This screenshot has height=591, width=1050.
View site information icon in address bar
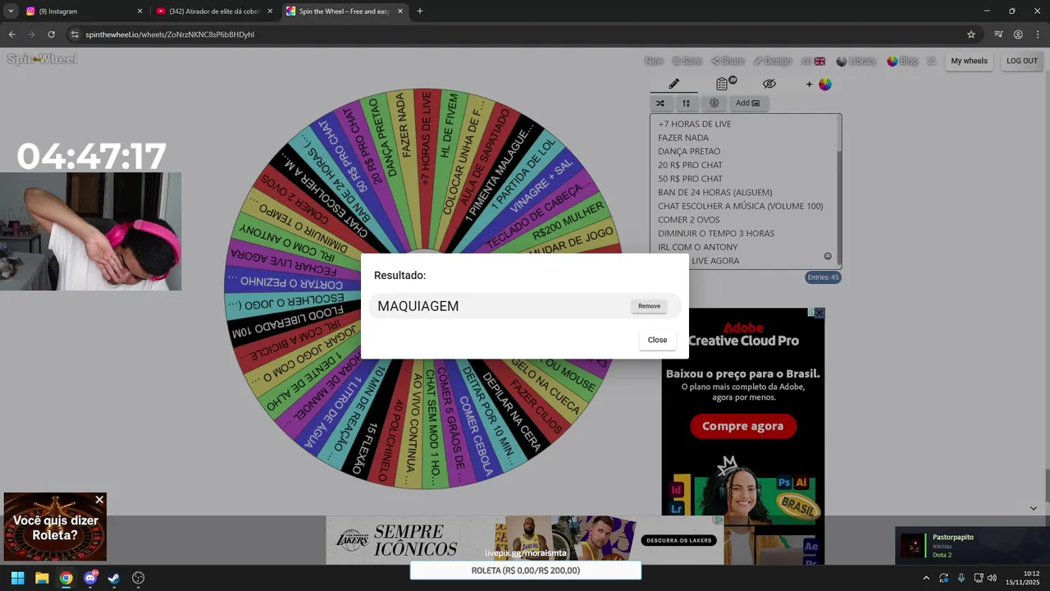click(75, 34)
